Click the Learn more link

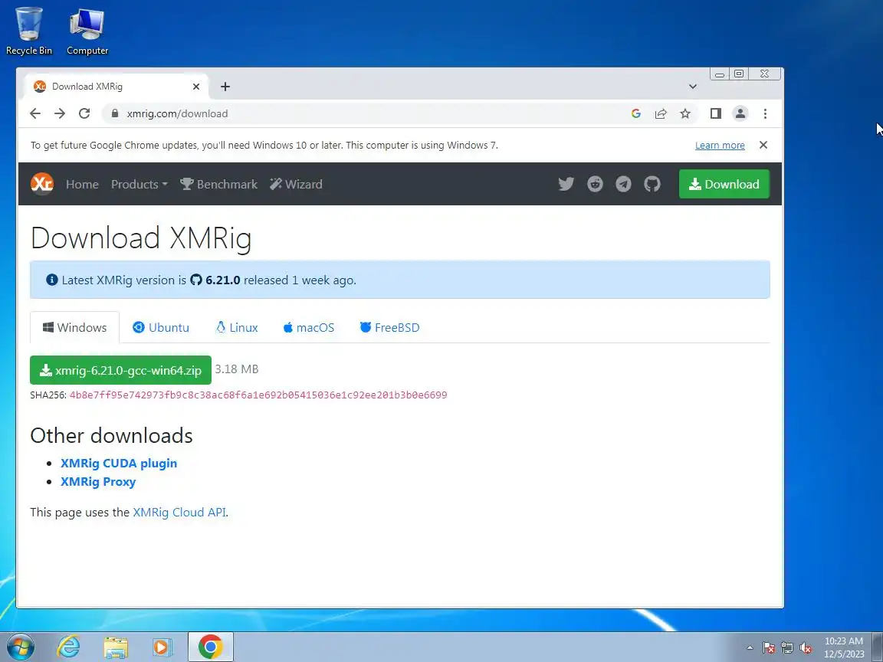(x=720, y=146)
